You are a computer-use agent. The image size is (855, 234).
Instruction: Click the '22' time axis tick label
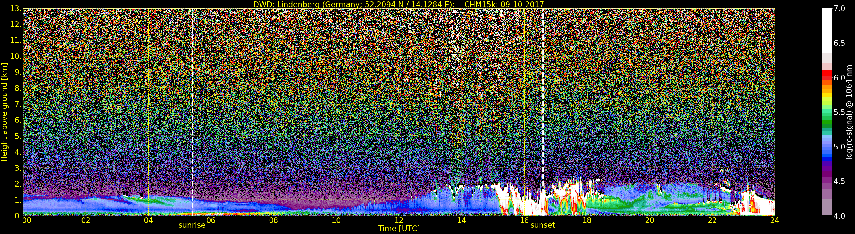click(x=712, y=220)
